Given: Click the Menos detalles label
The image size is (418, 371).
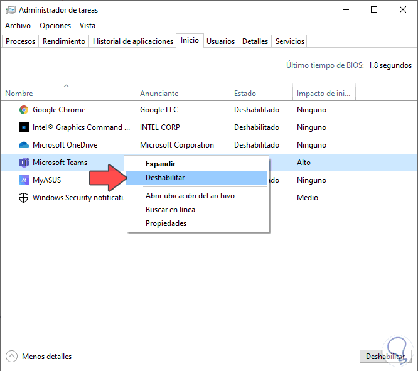Looking at the screenshot, I should pos(46,357).
